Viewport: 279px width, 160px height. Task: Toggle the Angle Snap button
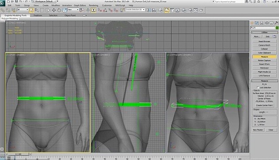click(105, 10)
